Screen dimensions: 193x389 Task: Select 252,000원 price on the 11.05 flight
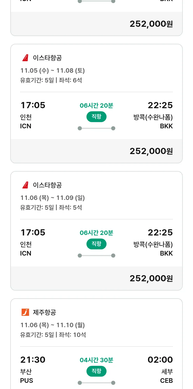151,151
